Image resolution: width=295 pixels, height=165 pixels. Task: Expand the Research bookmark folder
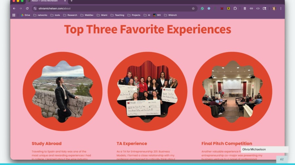point(70,15)
